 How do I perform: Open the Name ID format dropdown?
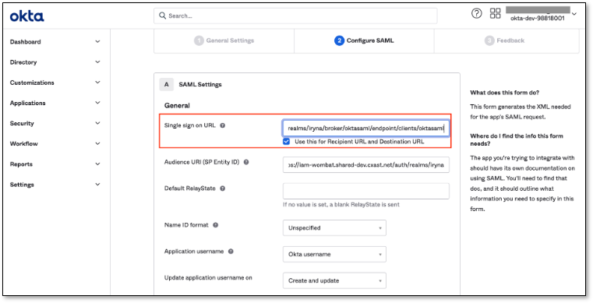[x=334, y=228]
